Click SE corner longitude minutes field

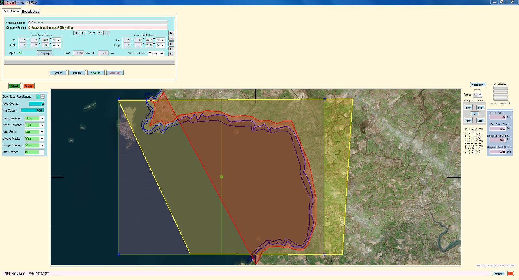pyautogui.click(x=138, y=45)
